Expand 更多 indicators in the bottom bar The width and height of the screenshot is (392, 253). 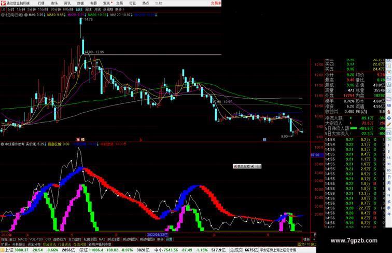pos(160,239)
